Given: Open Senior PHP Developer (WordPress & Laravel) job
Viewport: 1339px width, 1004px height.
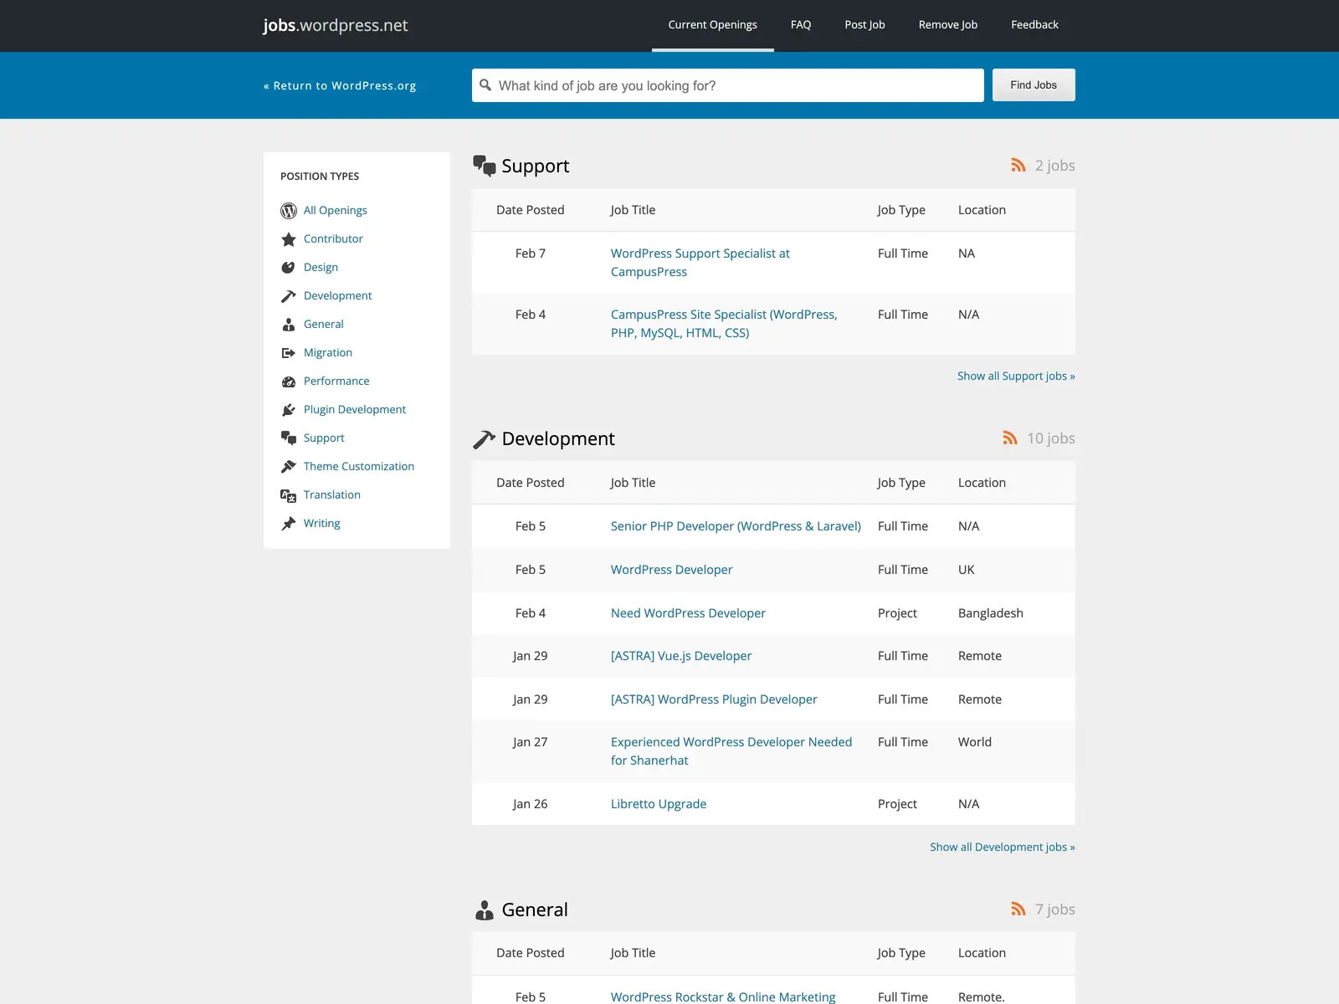Looking at the screenshot, I should coord(736,526).
